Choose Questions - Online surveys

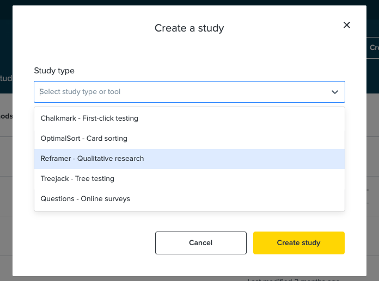click(x=189, y=199)
